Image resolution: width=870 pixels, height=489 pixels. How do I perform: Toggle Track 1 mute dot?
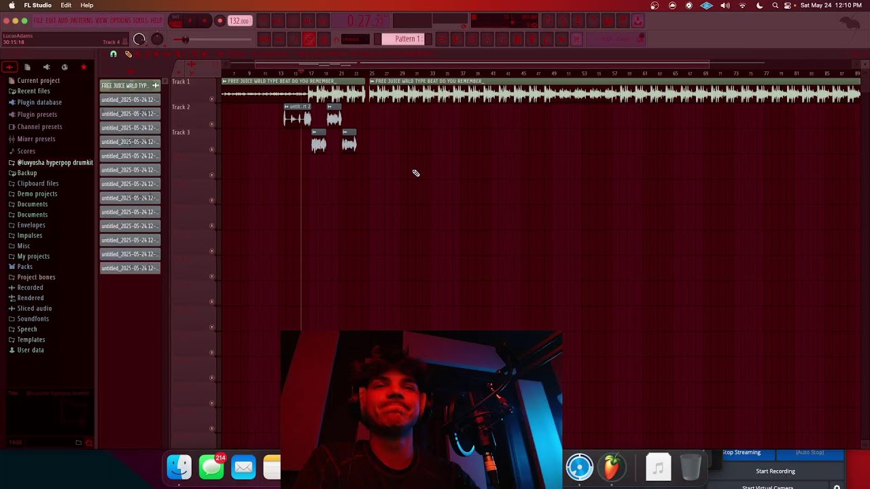tap(211, 99)
